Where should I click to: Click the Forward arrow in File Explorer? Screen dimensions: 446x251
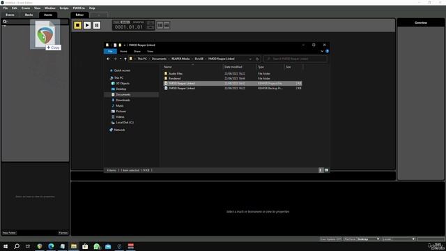pos(115,59)
